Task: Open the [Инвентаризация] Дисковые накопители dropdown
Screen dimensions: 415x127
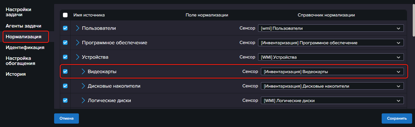Action: (x=332, y=86)
